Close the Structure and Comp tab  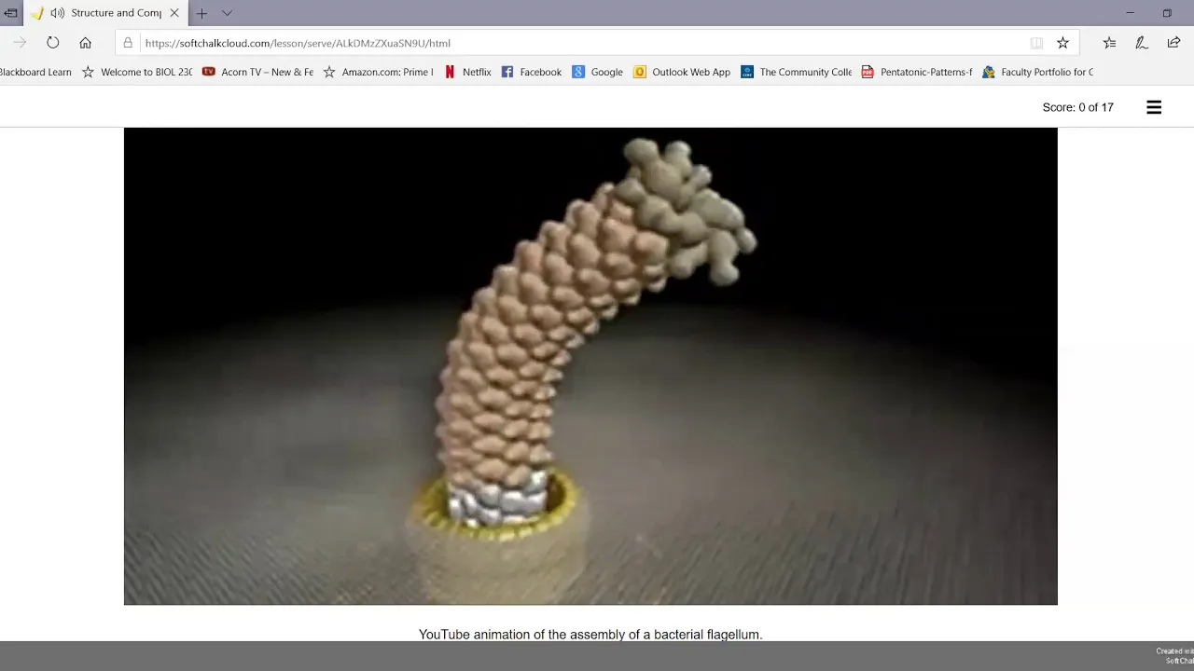[x=174, y=13]
